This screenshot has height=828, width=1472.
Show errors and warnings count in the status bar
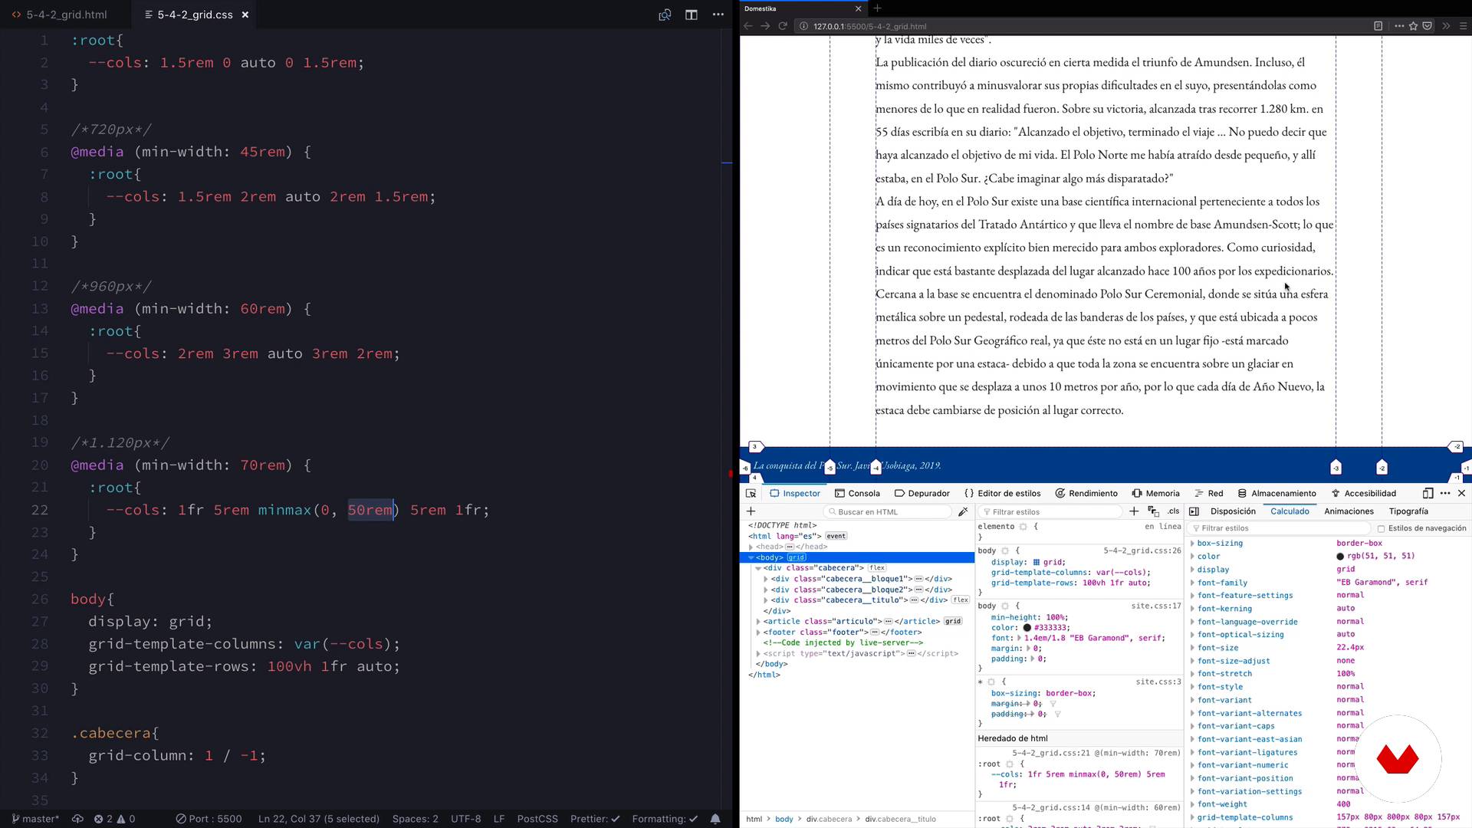pos(115,819)
